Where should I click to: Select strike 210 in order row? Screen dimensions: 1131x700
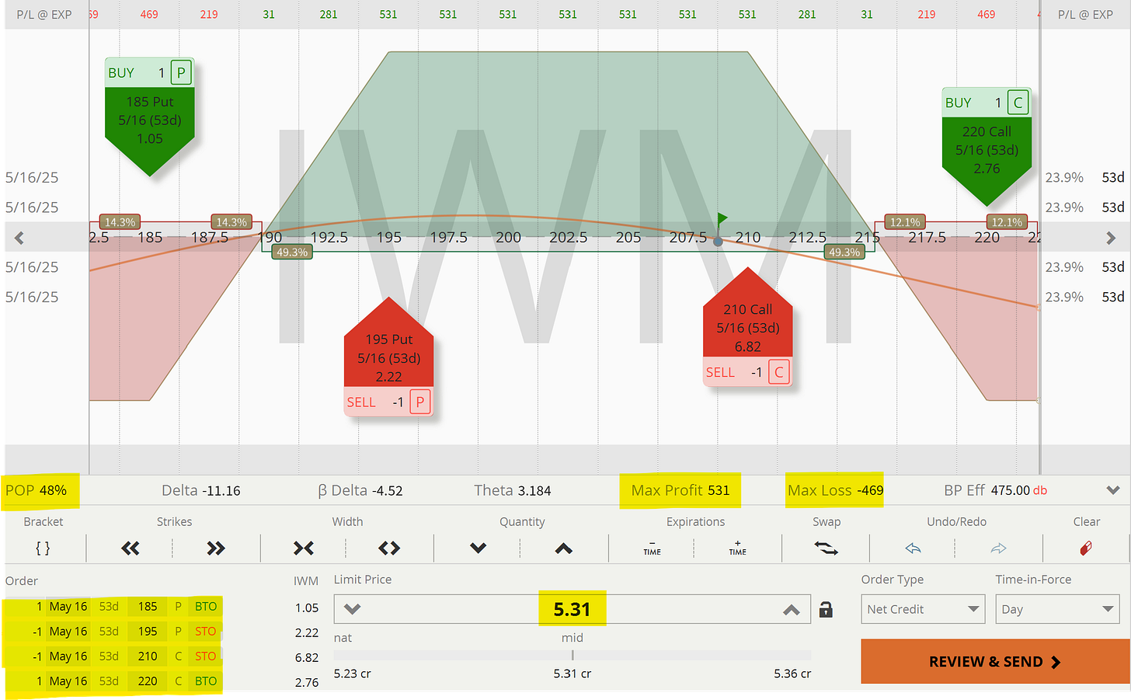(x=148, y=656)
